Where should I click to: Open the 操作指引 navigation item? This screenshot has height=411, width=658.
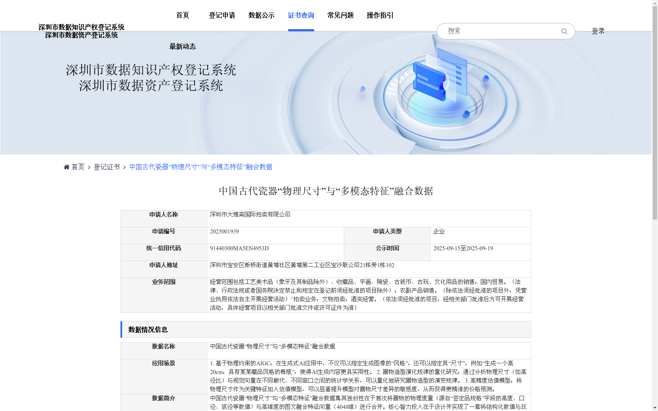coord(380,15)
